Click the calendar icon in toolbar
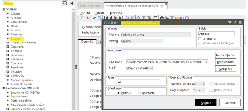Viewport: 248px width, 111px height. click(x=187, y=18)
